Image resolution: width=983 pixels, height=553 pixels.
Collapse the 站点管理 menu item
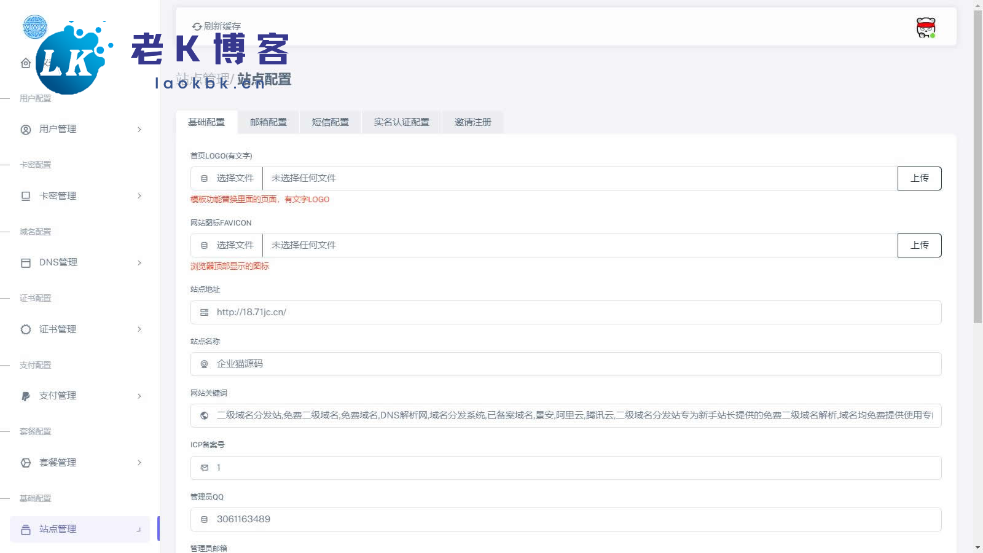139,529
